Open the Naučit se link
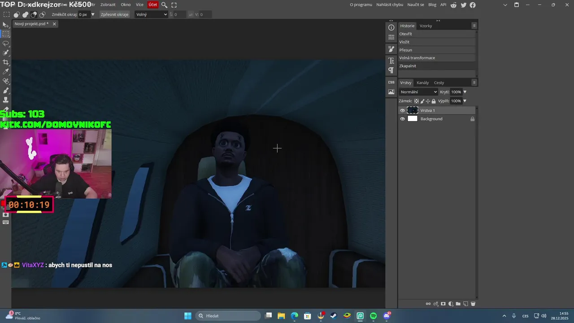Image resolution: width=574 pixels, height=323 pixels. (416, 5)
